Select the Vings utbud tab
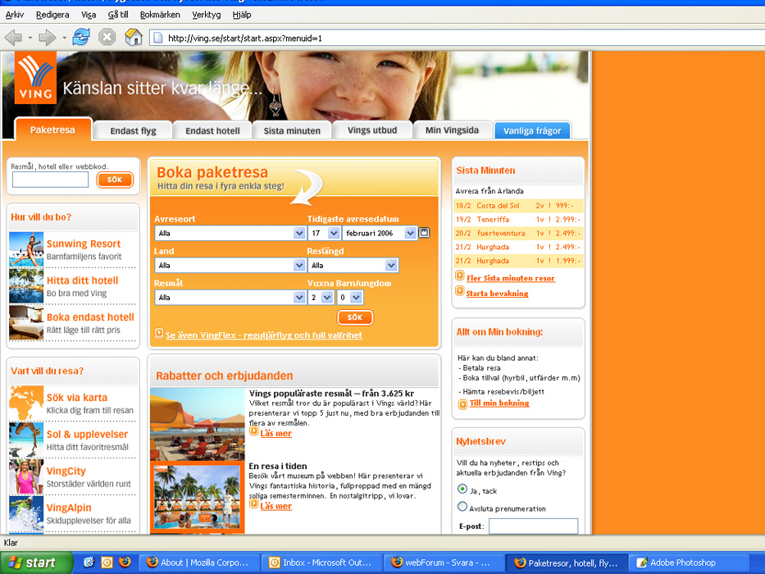This screenshot has width=765, height=574. pos(372,130)
